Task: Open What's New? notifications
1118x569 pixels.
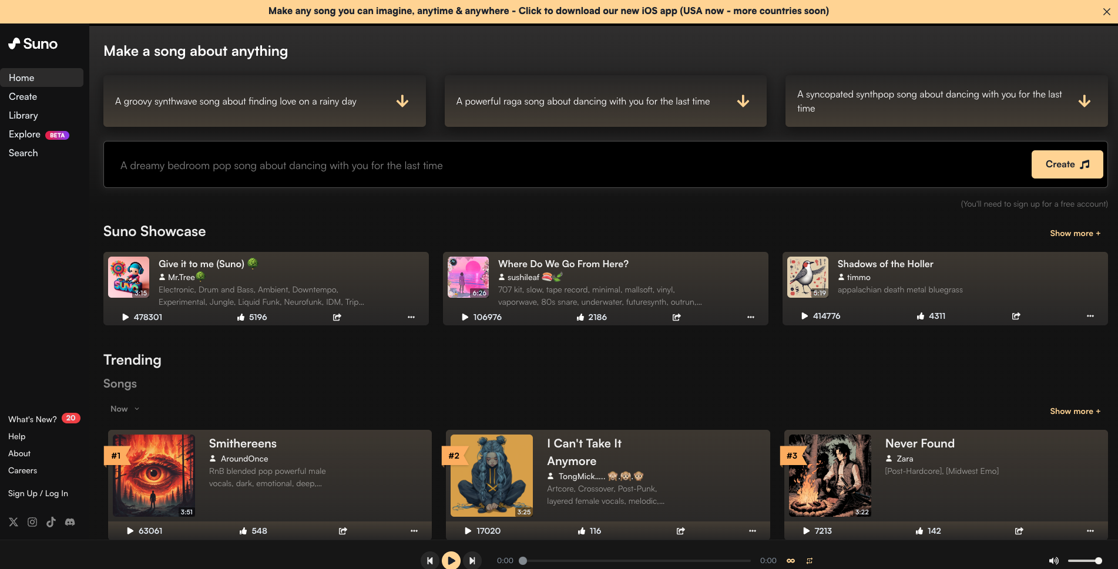Action: click(x=44, y=419)
